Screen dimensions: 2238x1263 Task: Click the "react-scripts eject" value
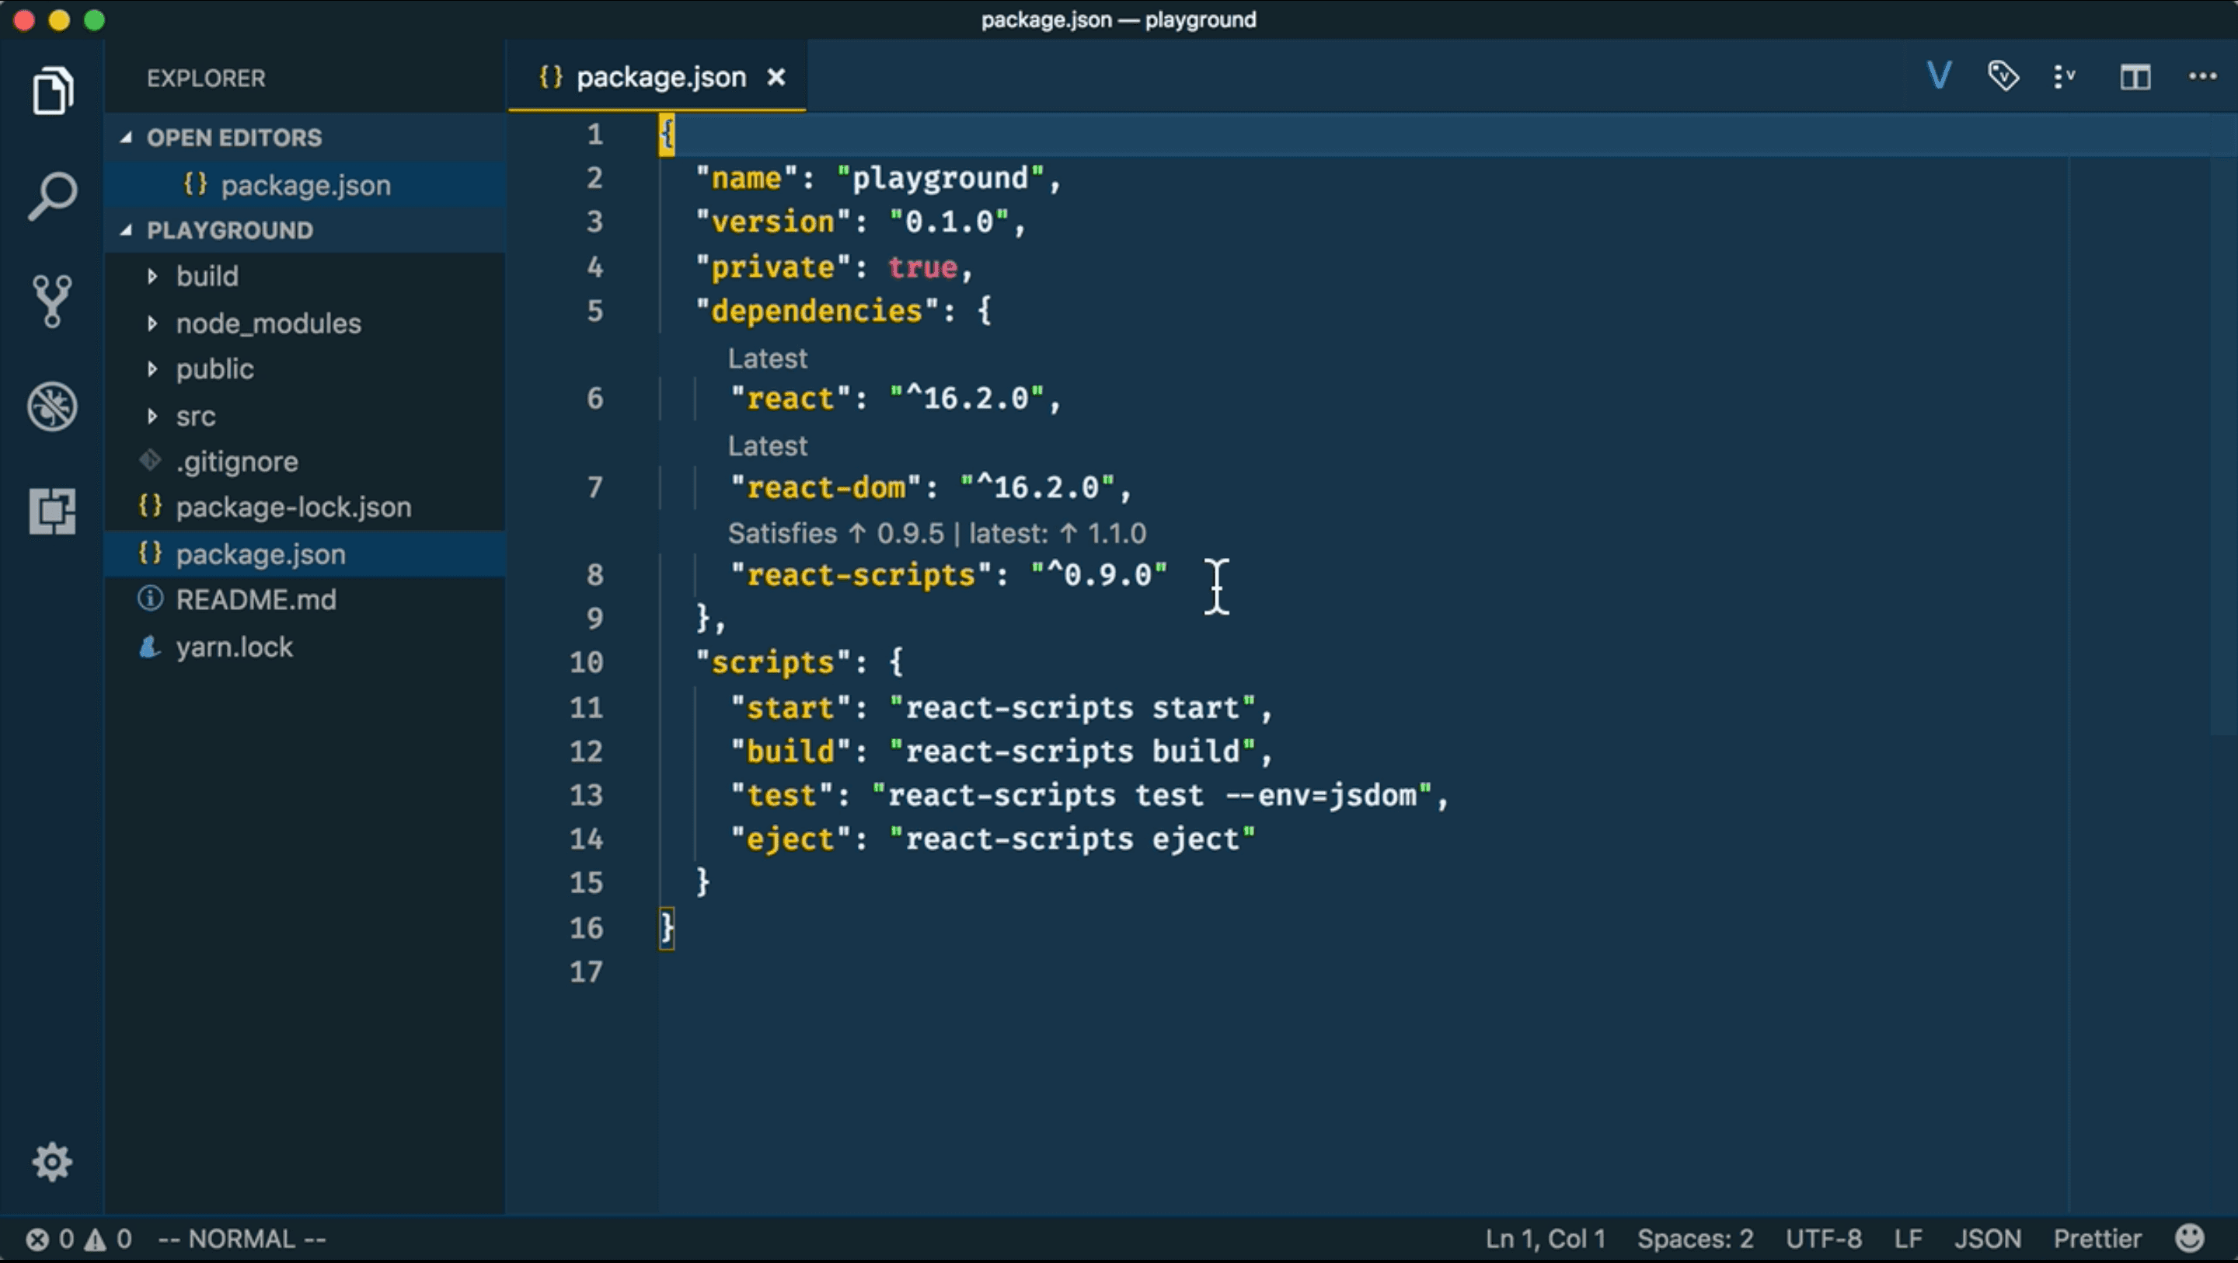[1073, 839]
